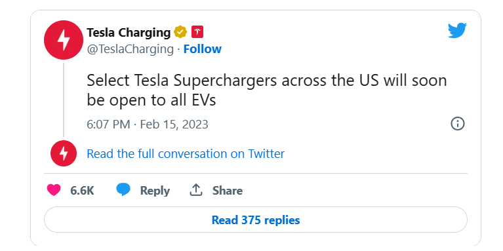
Task: Click the share upload arrow icon
Action: tap(195, 190)
